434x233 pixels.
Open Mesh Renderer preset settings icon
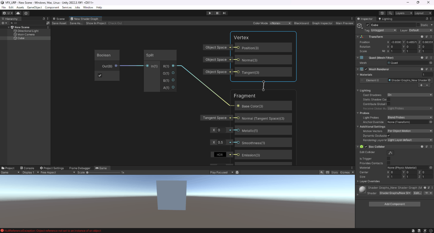tap(427, 69)
